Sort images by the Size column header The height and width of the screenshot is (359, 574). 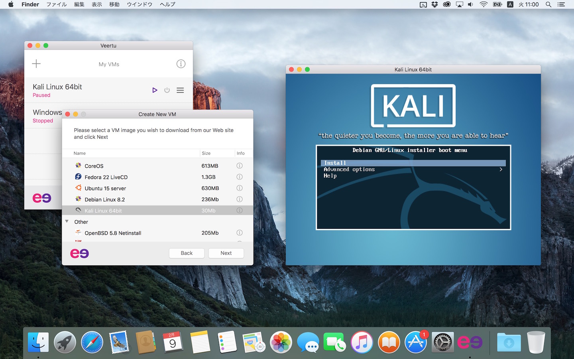[217, 153]
